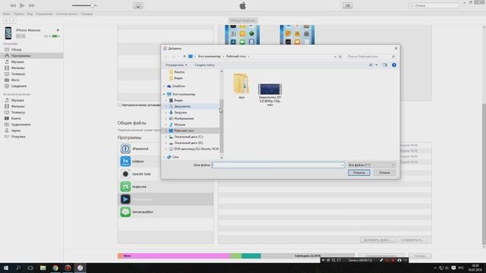Open the Файл menu in iTunes
This screenshot has width=486, height=273.
[7, 14]
